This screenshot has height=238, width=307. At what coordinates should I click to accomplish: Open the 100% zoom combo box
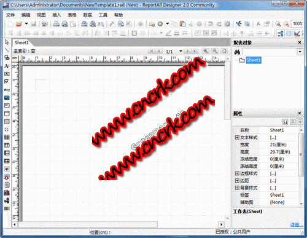pyautogui.click(x=297, y=24)
